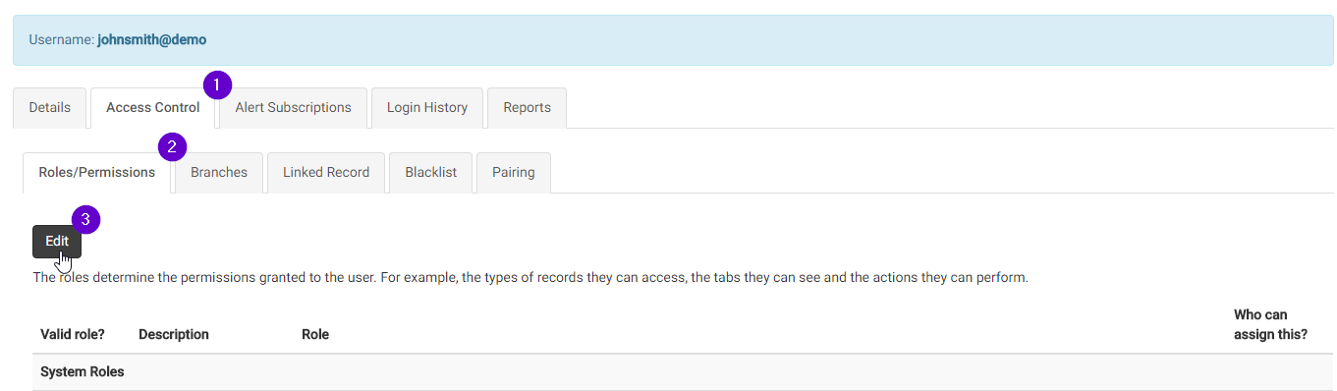Switch to the Linked Record sub-tab
This screenshot has width=1337, height=391.
326,173
